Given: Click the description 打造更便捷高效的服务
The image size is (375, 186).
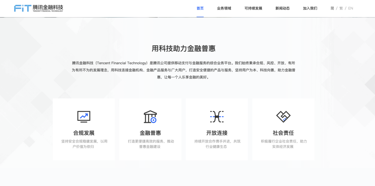Looking at the screenshot, I should 151,144.
